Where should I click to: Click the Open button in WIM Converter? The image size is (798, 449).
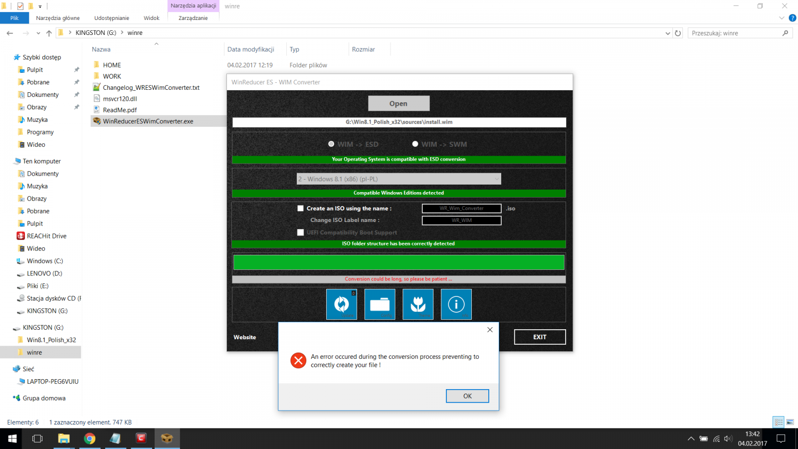coord(399,103)
